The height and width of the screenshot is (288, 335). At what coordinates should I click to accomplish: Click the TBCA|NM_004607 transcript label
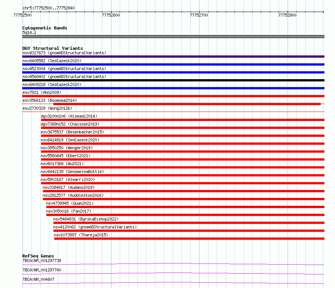[x=38, y=279]
